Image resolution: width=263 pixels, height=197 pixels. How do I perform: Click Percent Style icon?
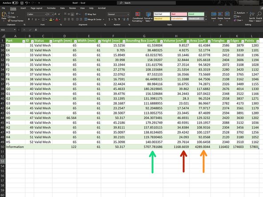[x=115, y=20]
